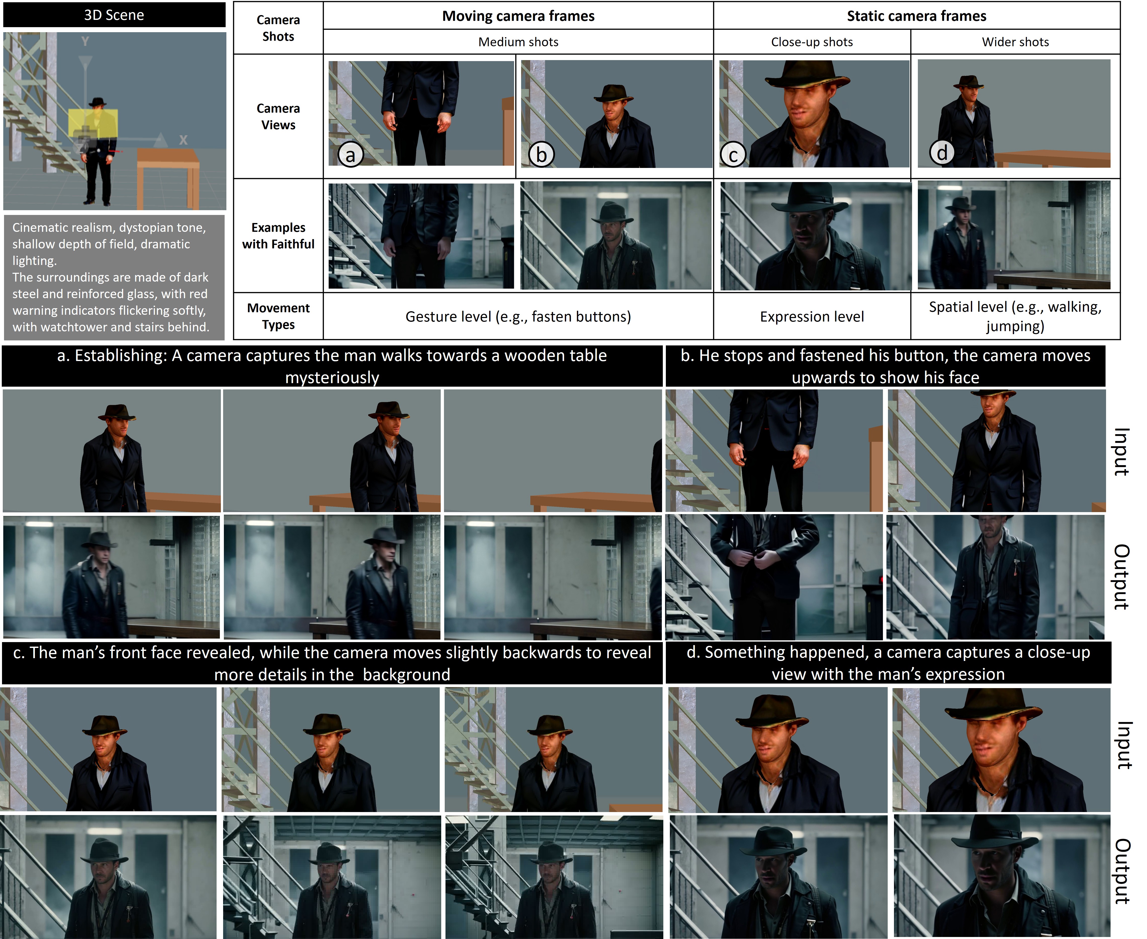The image size is (1147, 939).
Task: Click the circled 'a' camera view marker
Action: pyautogui.click(x=350, y=155)
